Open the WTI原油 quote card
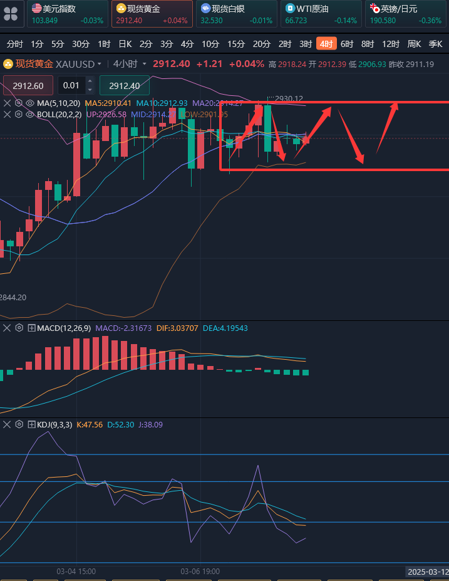 pos(321,14)
